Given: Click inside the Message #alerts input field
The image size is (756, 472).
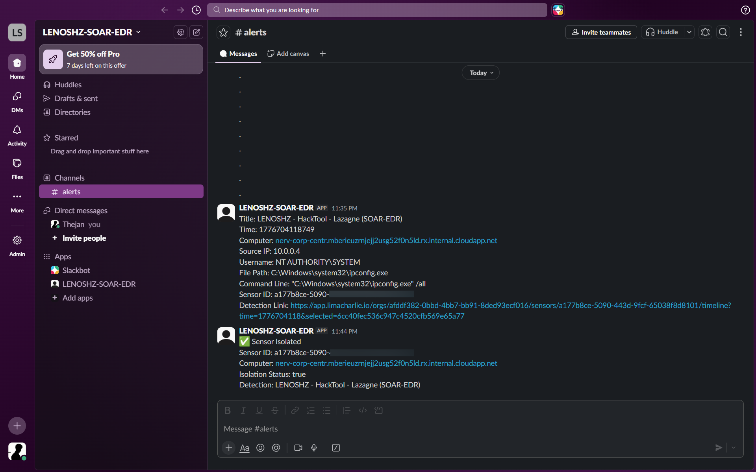Looking at the screenshot, I should [433, 429].
